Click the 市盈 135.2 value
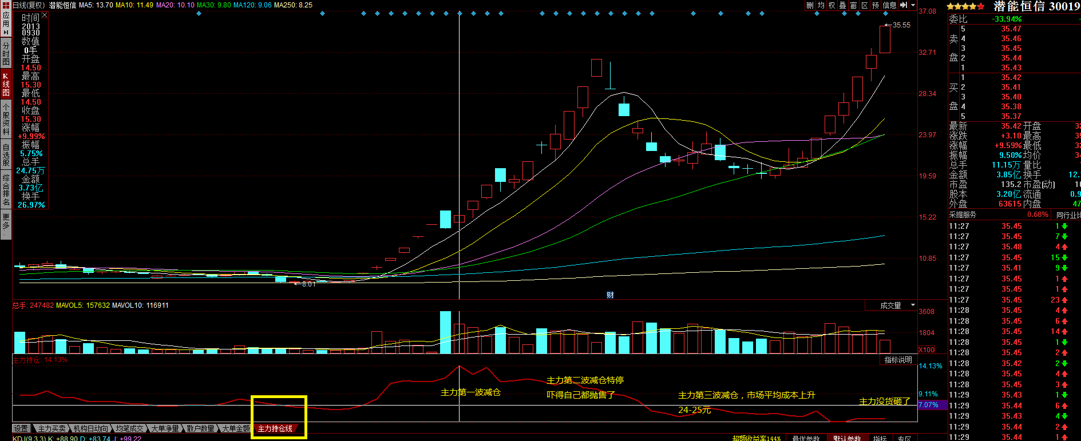This screenshot has width=1081, height=441. (x=1011, y=184)
